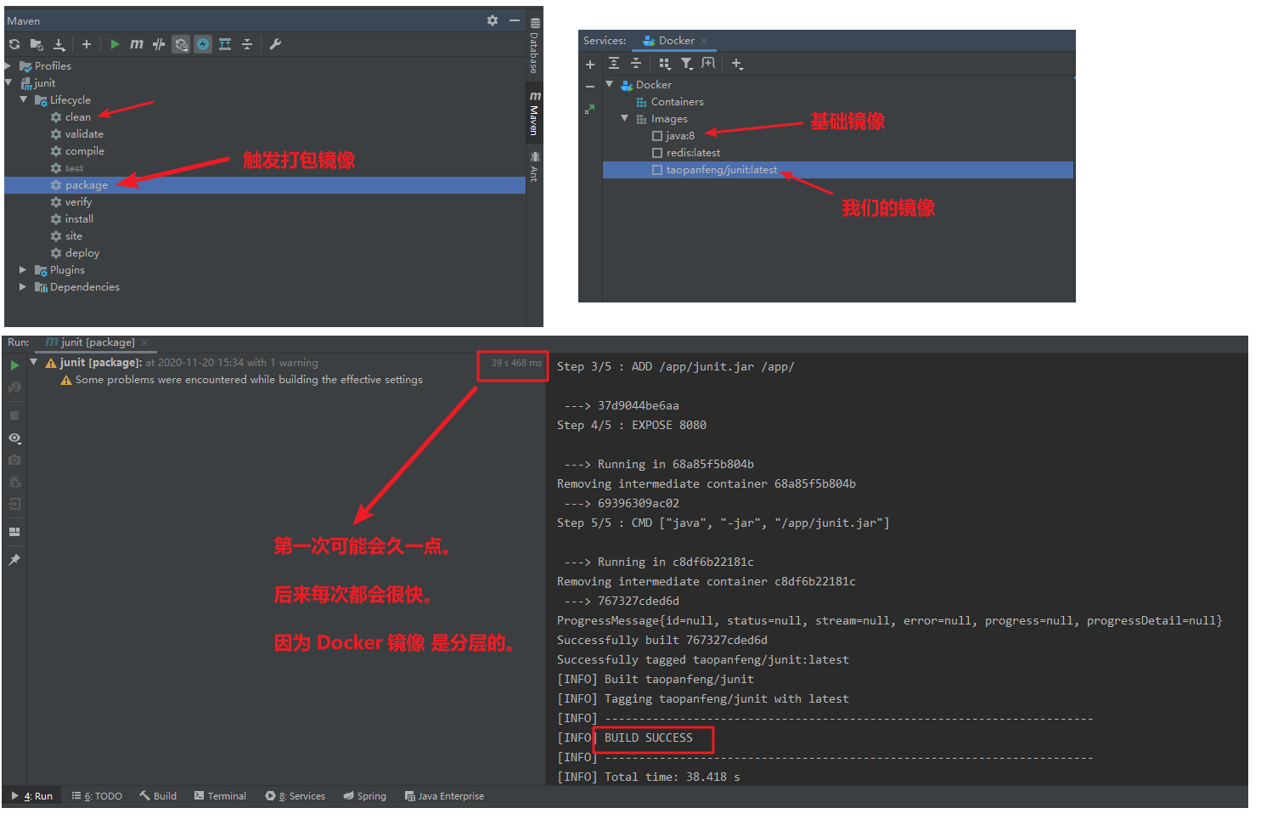The image size is (1261, 825).
Task: Click stop button in Run panel
Action: (x=14, y=415)
